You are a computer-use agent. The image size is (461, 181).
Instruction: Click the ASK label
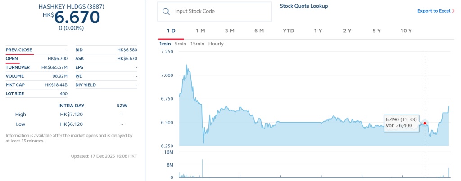click(x=79, y=59)
